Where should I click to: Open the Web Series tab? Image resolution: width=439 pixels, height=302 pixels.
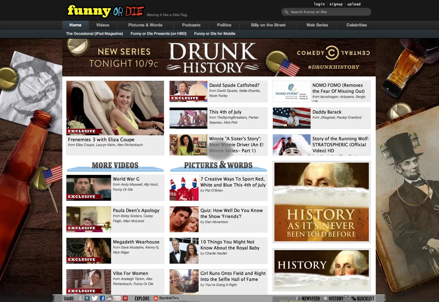point(317,25)
